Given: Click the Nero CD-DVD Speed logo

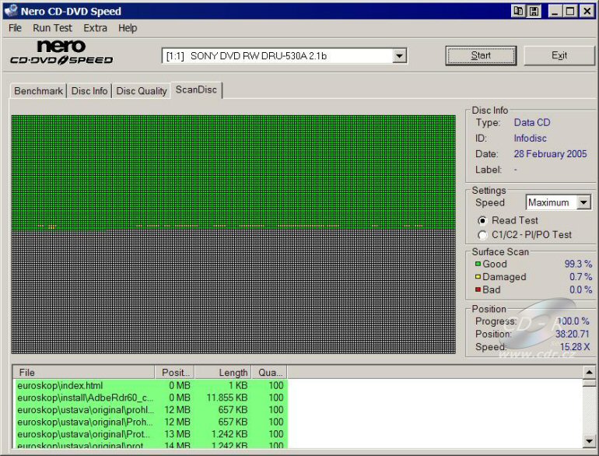Looking at the screenshot, I should point(61,53).
